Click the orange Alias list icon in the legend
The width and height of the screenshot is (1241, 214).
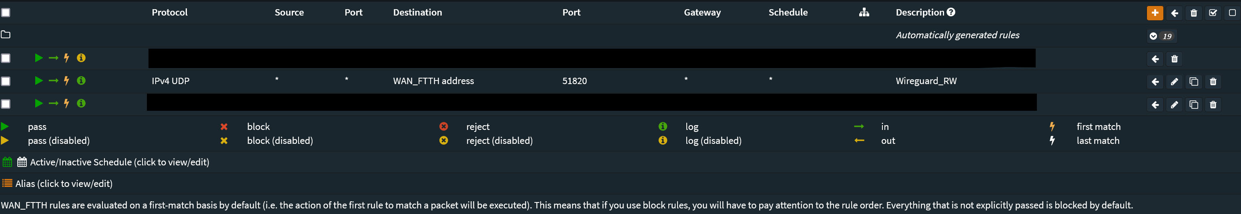point(7,183)
